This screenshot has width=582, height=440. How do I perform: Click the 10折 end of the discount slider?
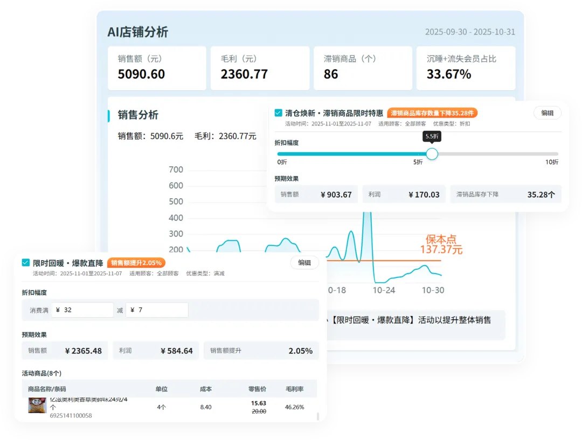(552, 162)
